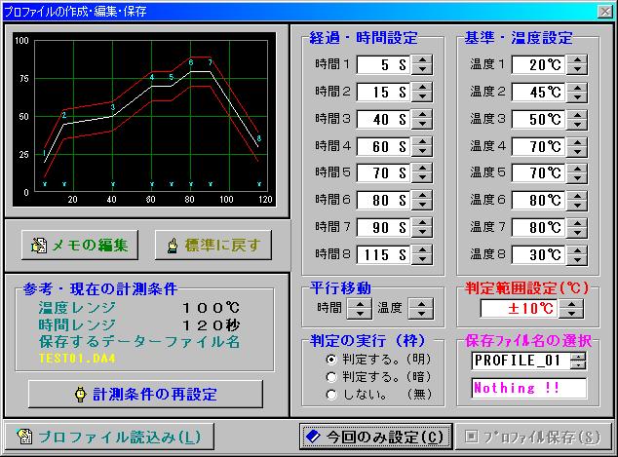The image size is (618, 457).
Task: Click the PROFILE_01 file name field
Action: click(x=521, y=361)
